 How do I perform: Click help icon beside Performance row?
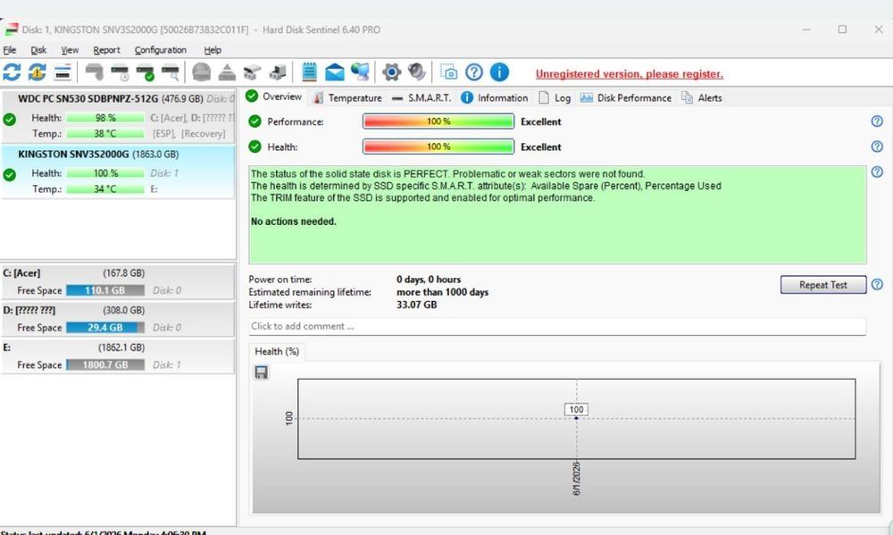877,121
